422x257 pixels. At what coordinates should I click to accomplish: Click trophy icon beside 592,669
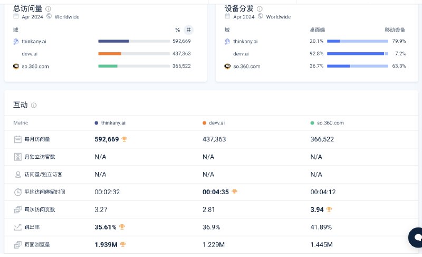[124, 139]
